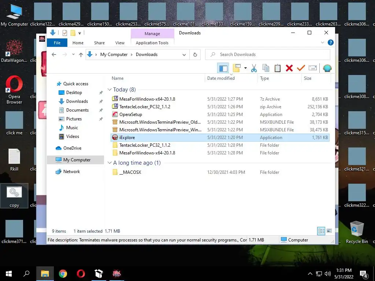This screenshot has height=281, width=375.
Task: Click the new folder toolbar icon
Action: [x=237, y=68]
